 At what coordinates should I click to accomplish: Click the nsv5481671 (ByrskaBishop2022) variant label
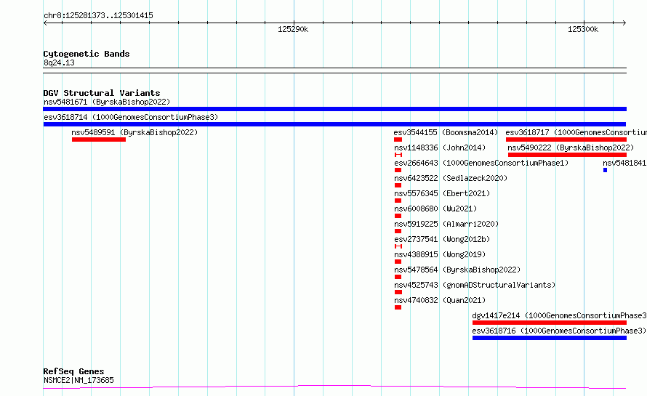(107, 102)
